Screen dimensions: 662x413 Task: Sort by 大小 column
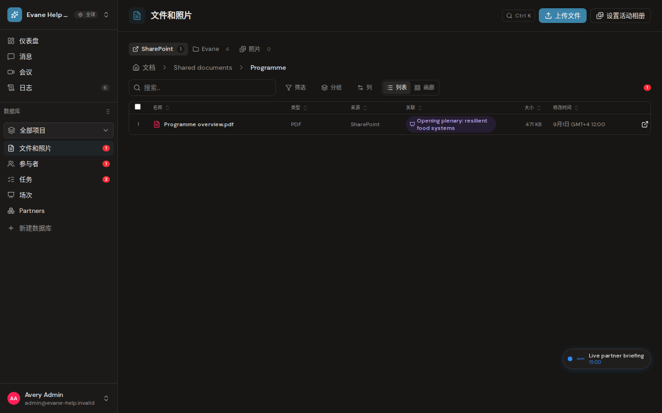533,108
